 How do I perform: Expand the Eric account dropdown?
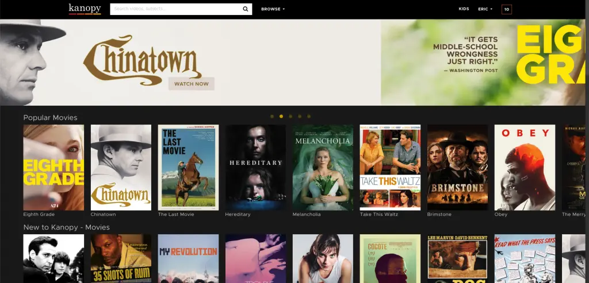pyautogui.click(x=485, y=9)
